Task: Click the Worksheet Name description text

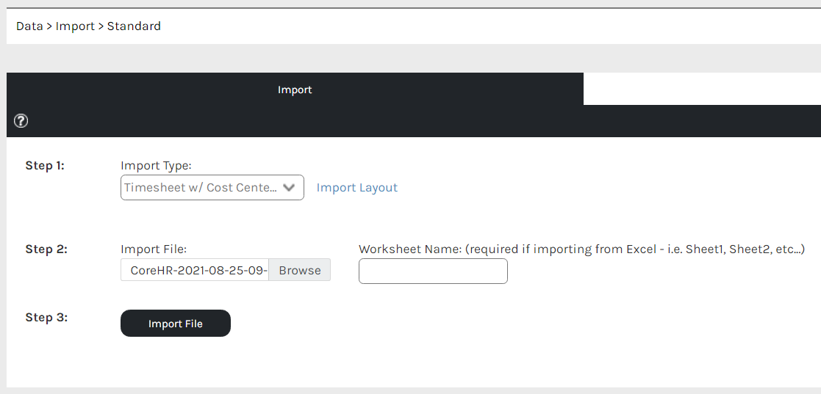Action: coord(581,249)
